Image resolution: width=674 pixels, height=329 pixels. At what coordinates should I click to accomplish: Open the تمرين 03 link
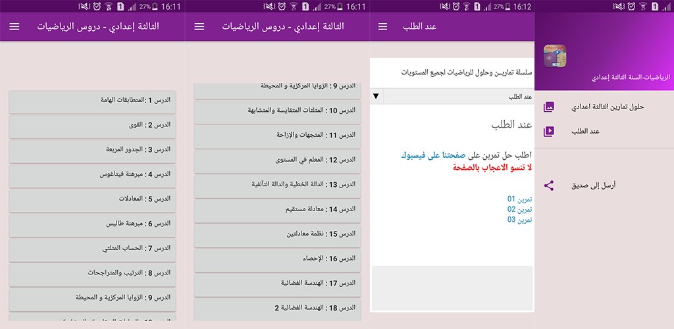click(x=520, y=220)
